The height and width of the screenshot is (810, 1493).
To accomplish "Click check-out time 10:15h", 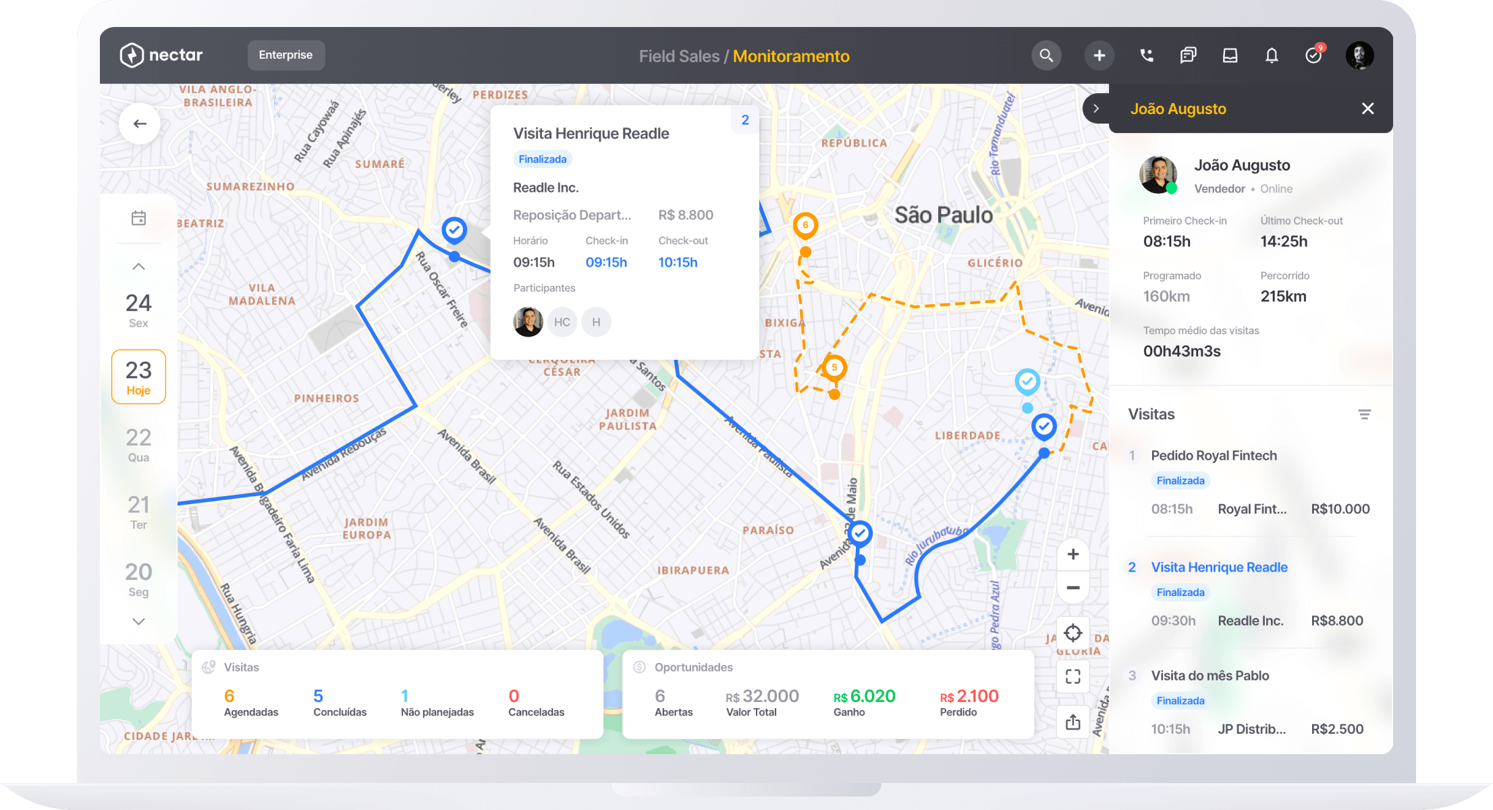I will point(678,262).
